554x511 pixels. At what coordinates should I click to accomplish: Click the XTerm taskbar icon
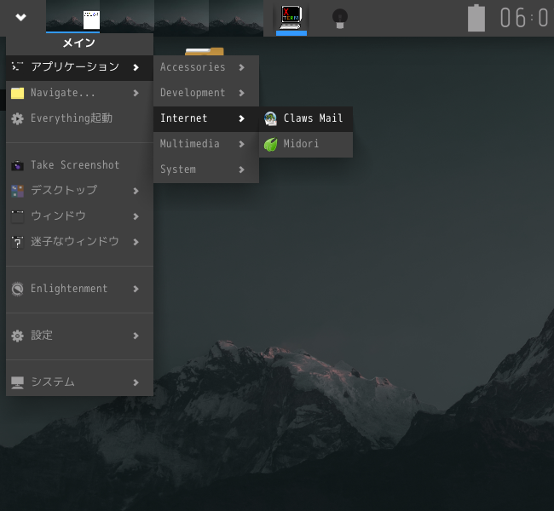(291, 18)
